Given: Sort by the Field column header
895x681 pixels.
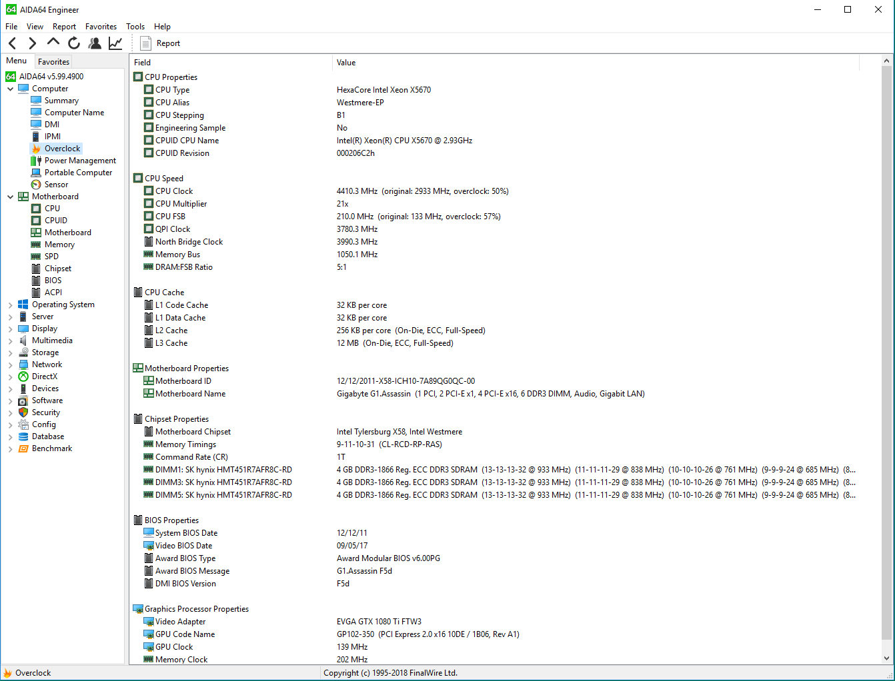Looking at the screenshot, I should (x=231, y=63).
